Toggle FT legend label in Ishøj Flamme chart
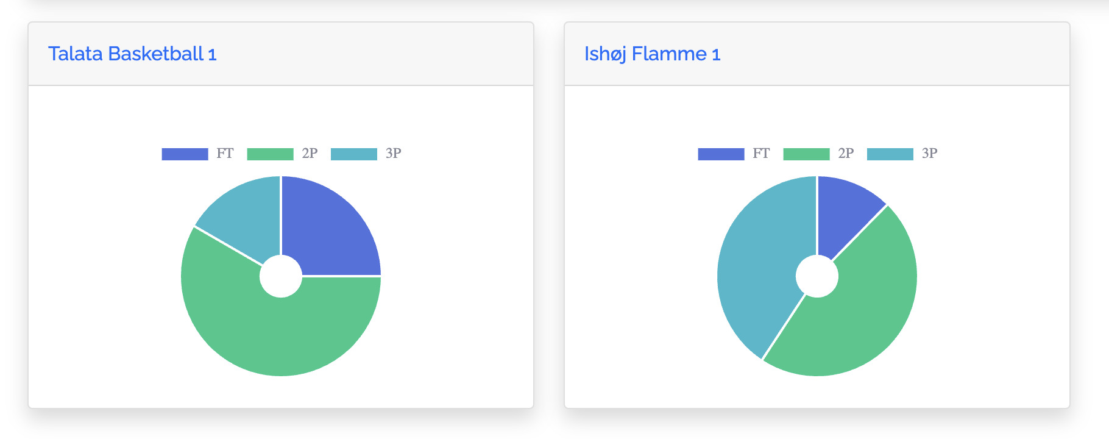The image size is (1109, 439). (x=761, y=154)
